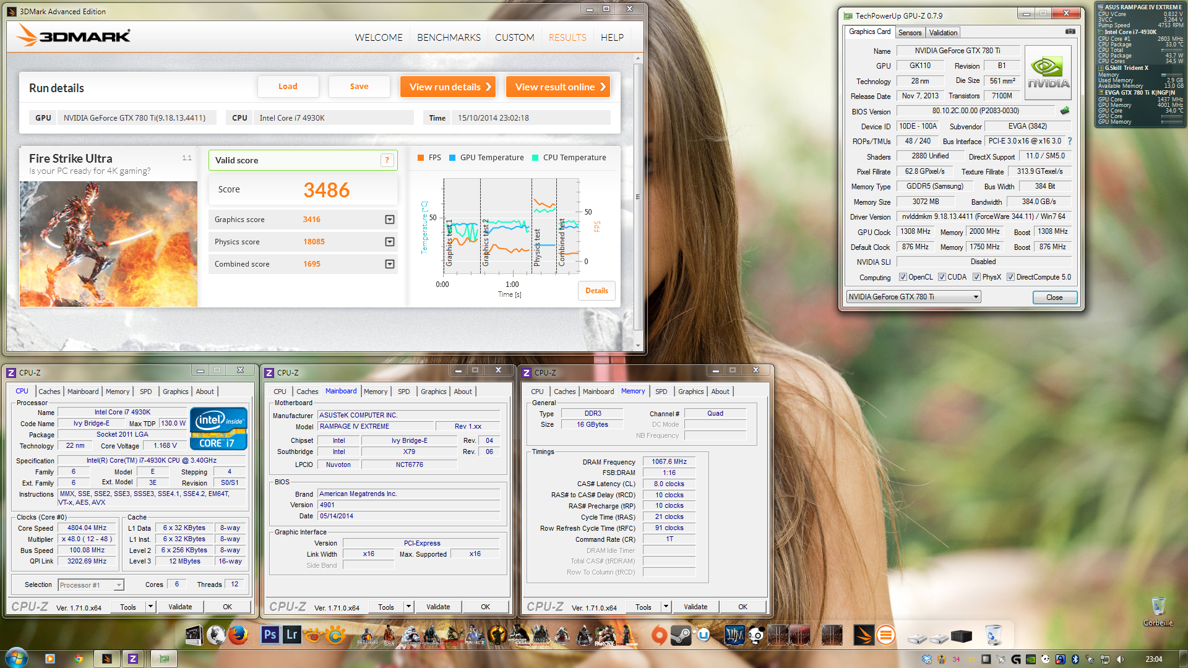This screenshot has width=1188, height=668.
Task: Open the dock recycle bin
Action: click(993, 635)
